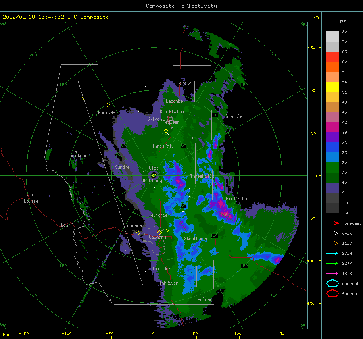Select the light blue 30–33 dBZ swatch
The width and height of the screenshot is (363, 339).
[x=332, y=157]
